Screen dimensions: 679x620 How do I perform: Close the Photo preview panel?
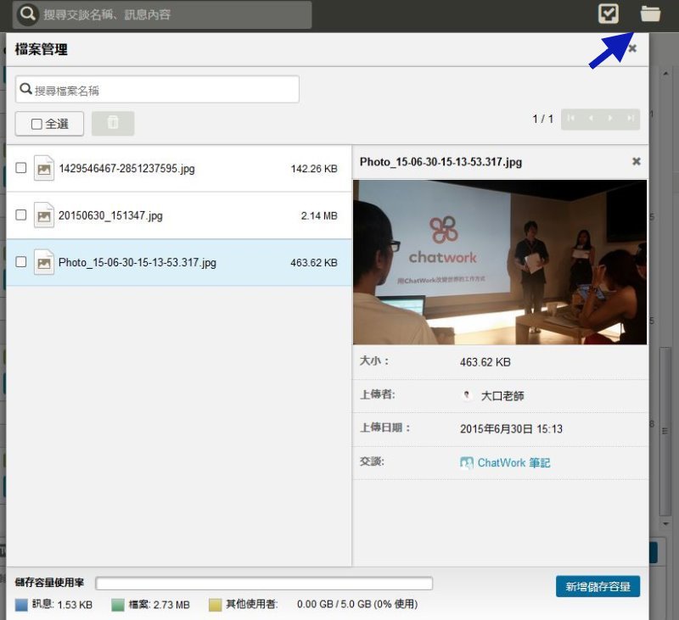point(636,161)
